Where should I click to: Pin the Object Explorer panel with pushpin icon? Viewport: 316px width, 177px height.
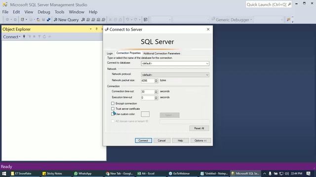click(97, 29)
